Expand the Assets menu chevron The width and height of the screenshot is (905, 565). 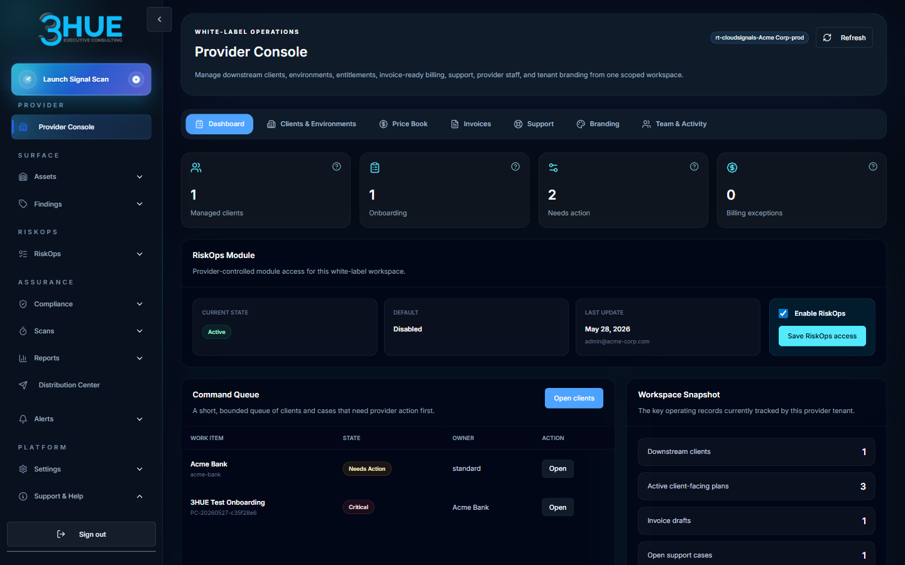140,177
